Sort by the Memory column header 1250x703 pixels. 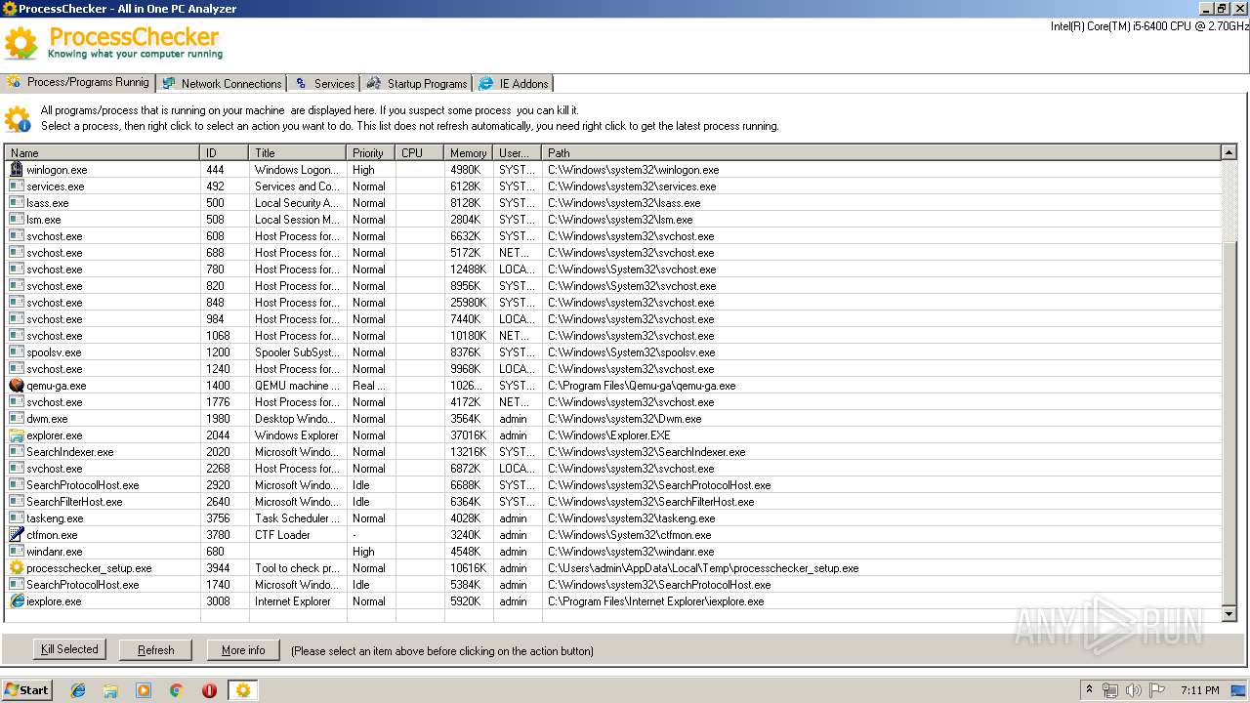pyautogui.click(x=468, y=153)
